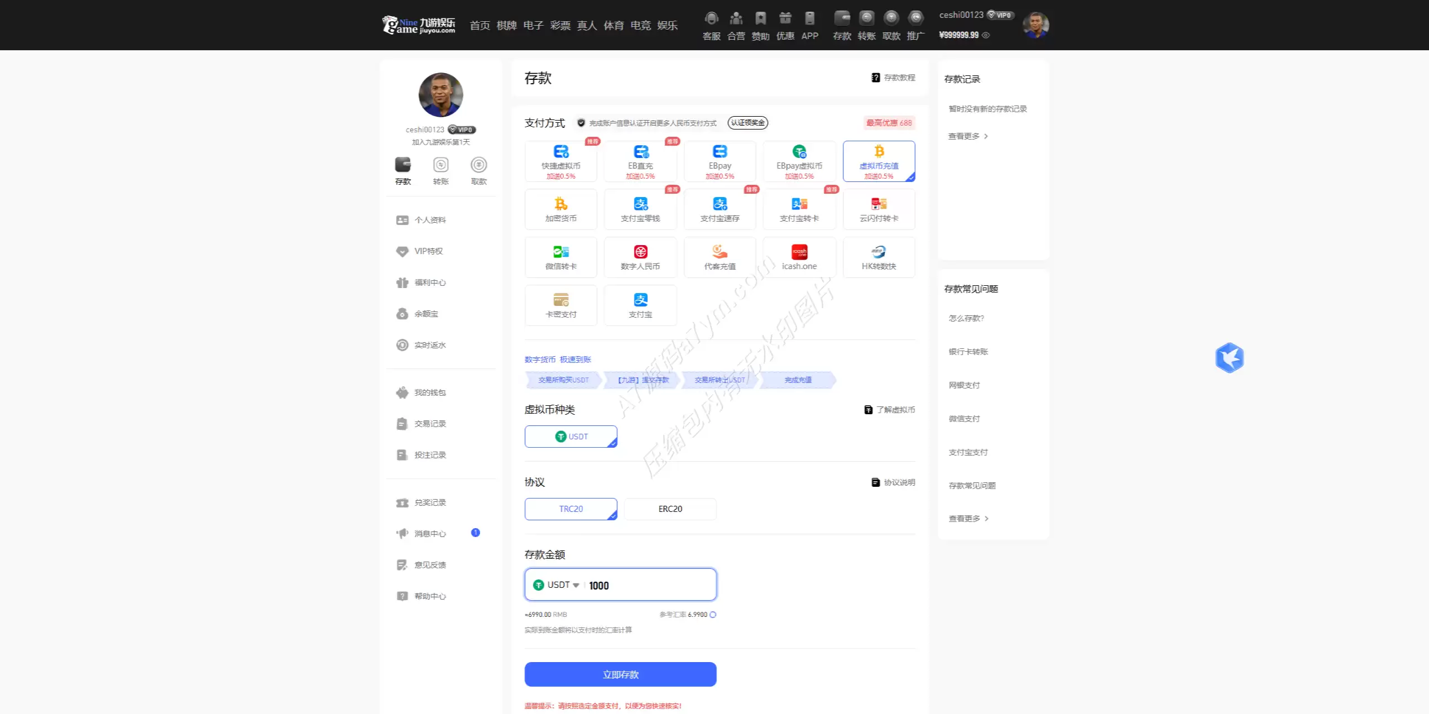
Task: Click the sidebar transfer (转账) icon
Action: coord(440,165)
